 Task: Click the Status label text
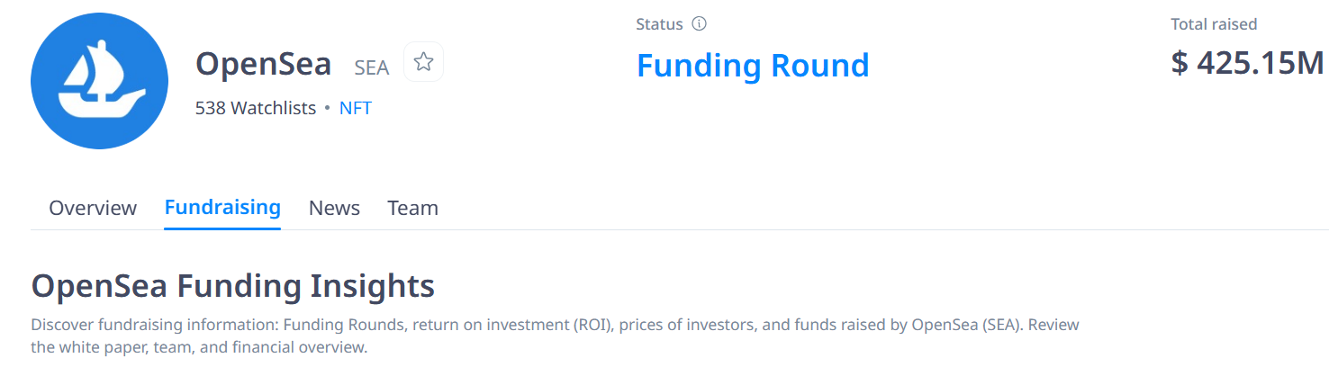pos(659,24)
